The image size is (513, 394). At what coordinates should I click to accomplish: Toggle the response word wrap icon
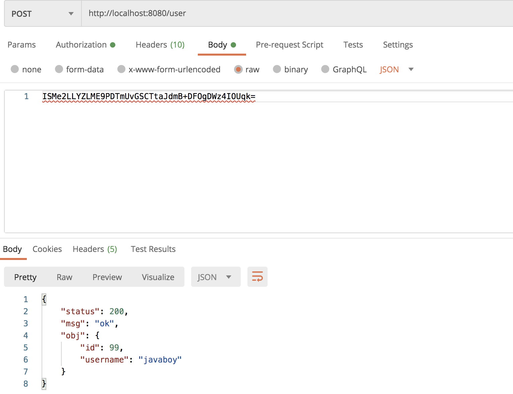point(257,277)
